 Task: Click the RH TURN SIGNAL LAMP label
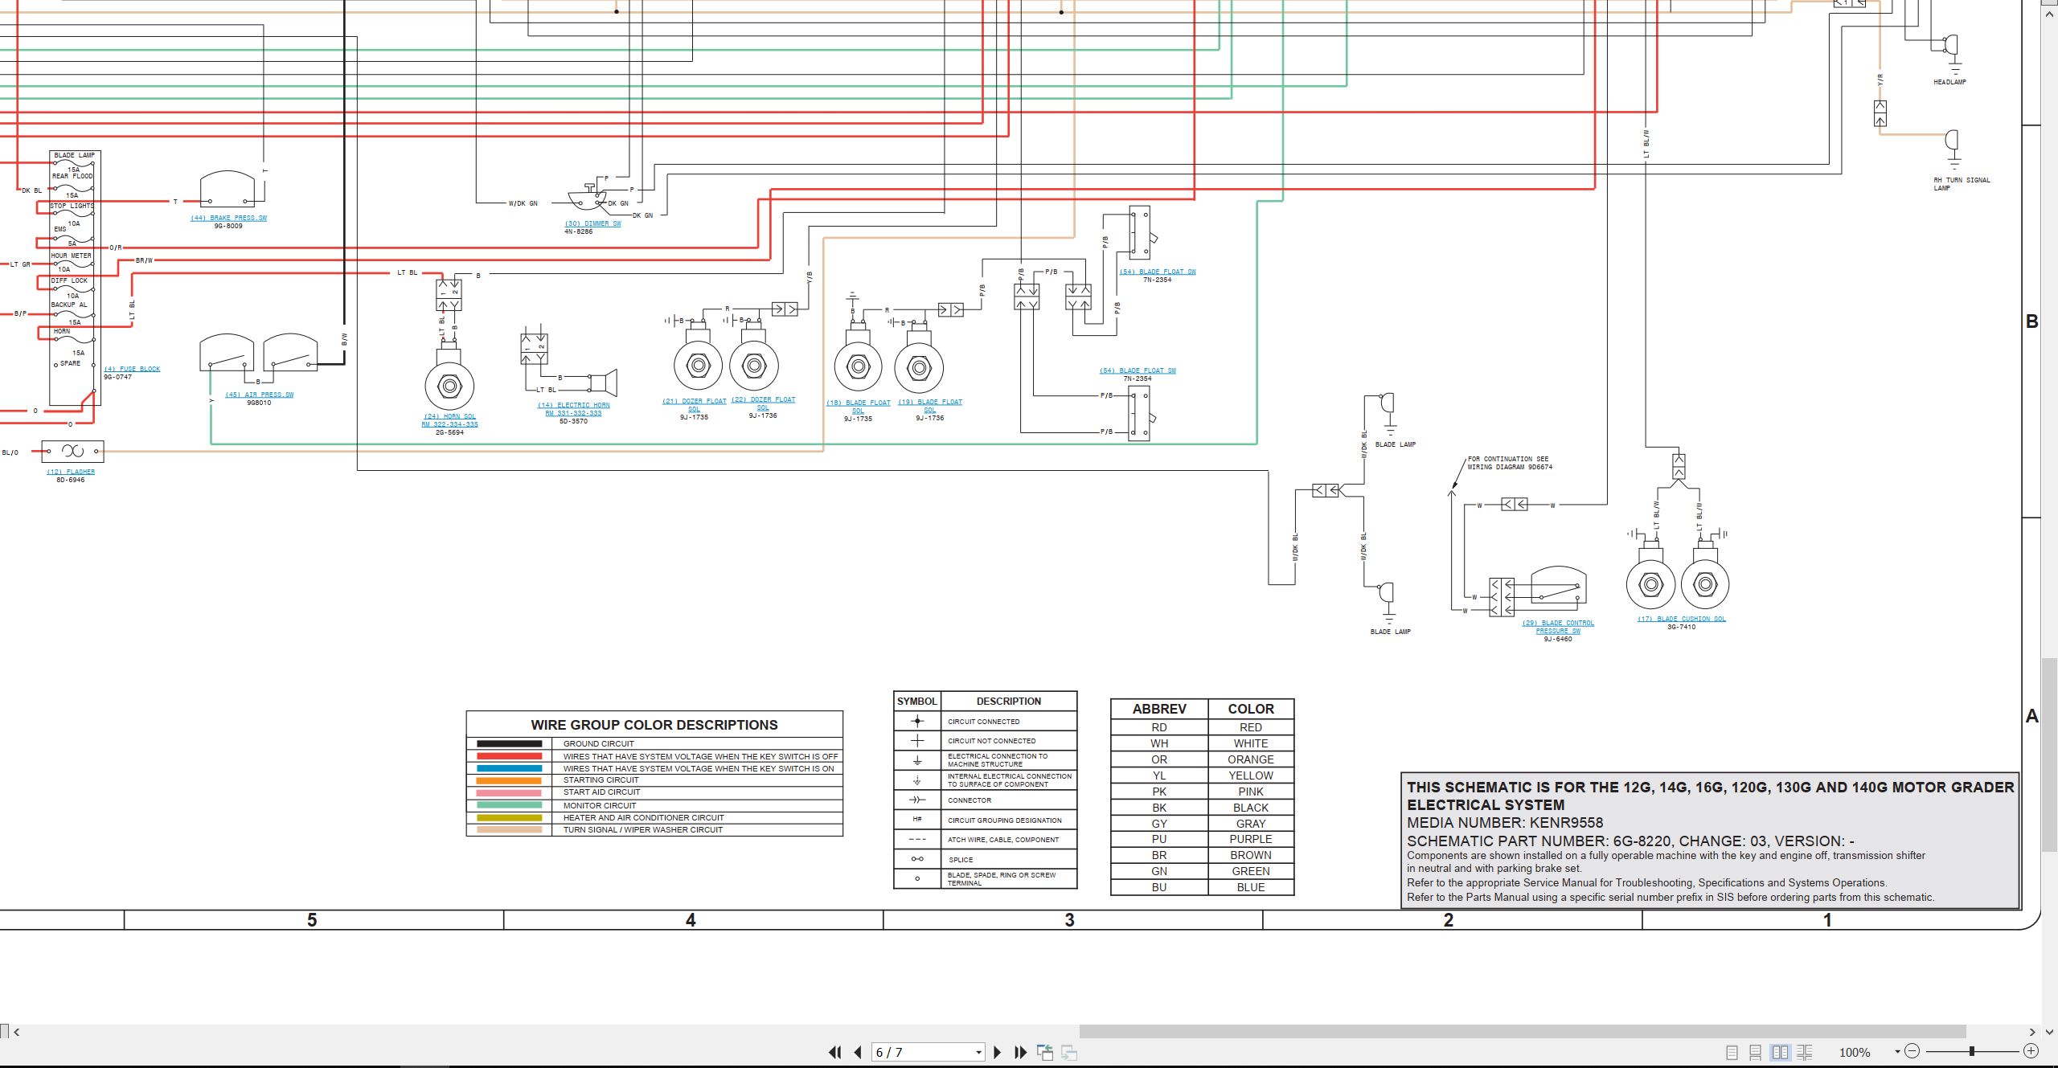point(1962,184)
